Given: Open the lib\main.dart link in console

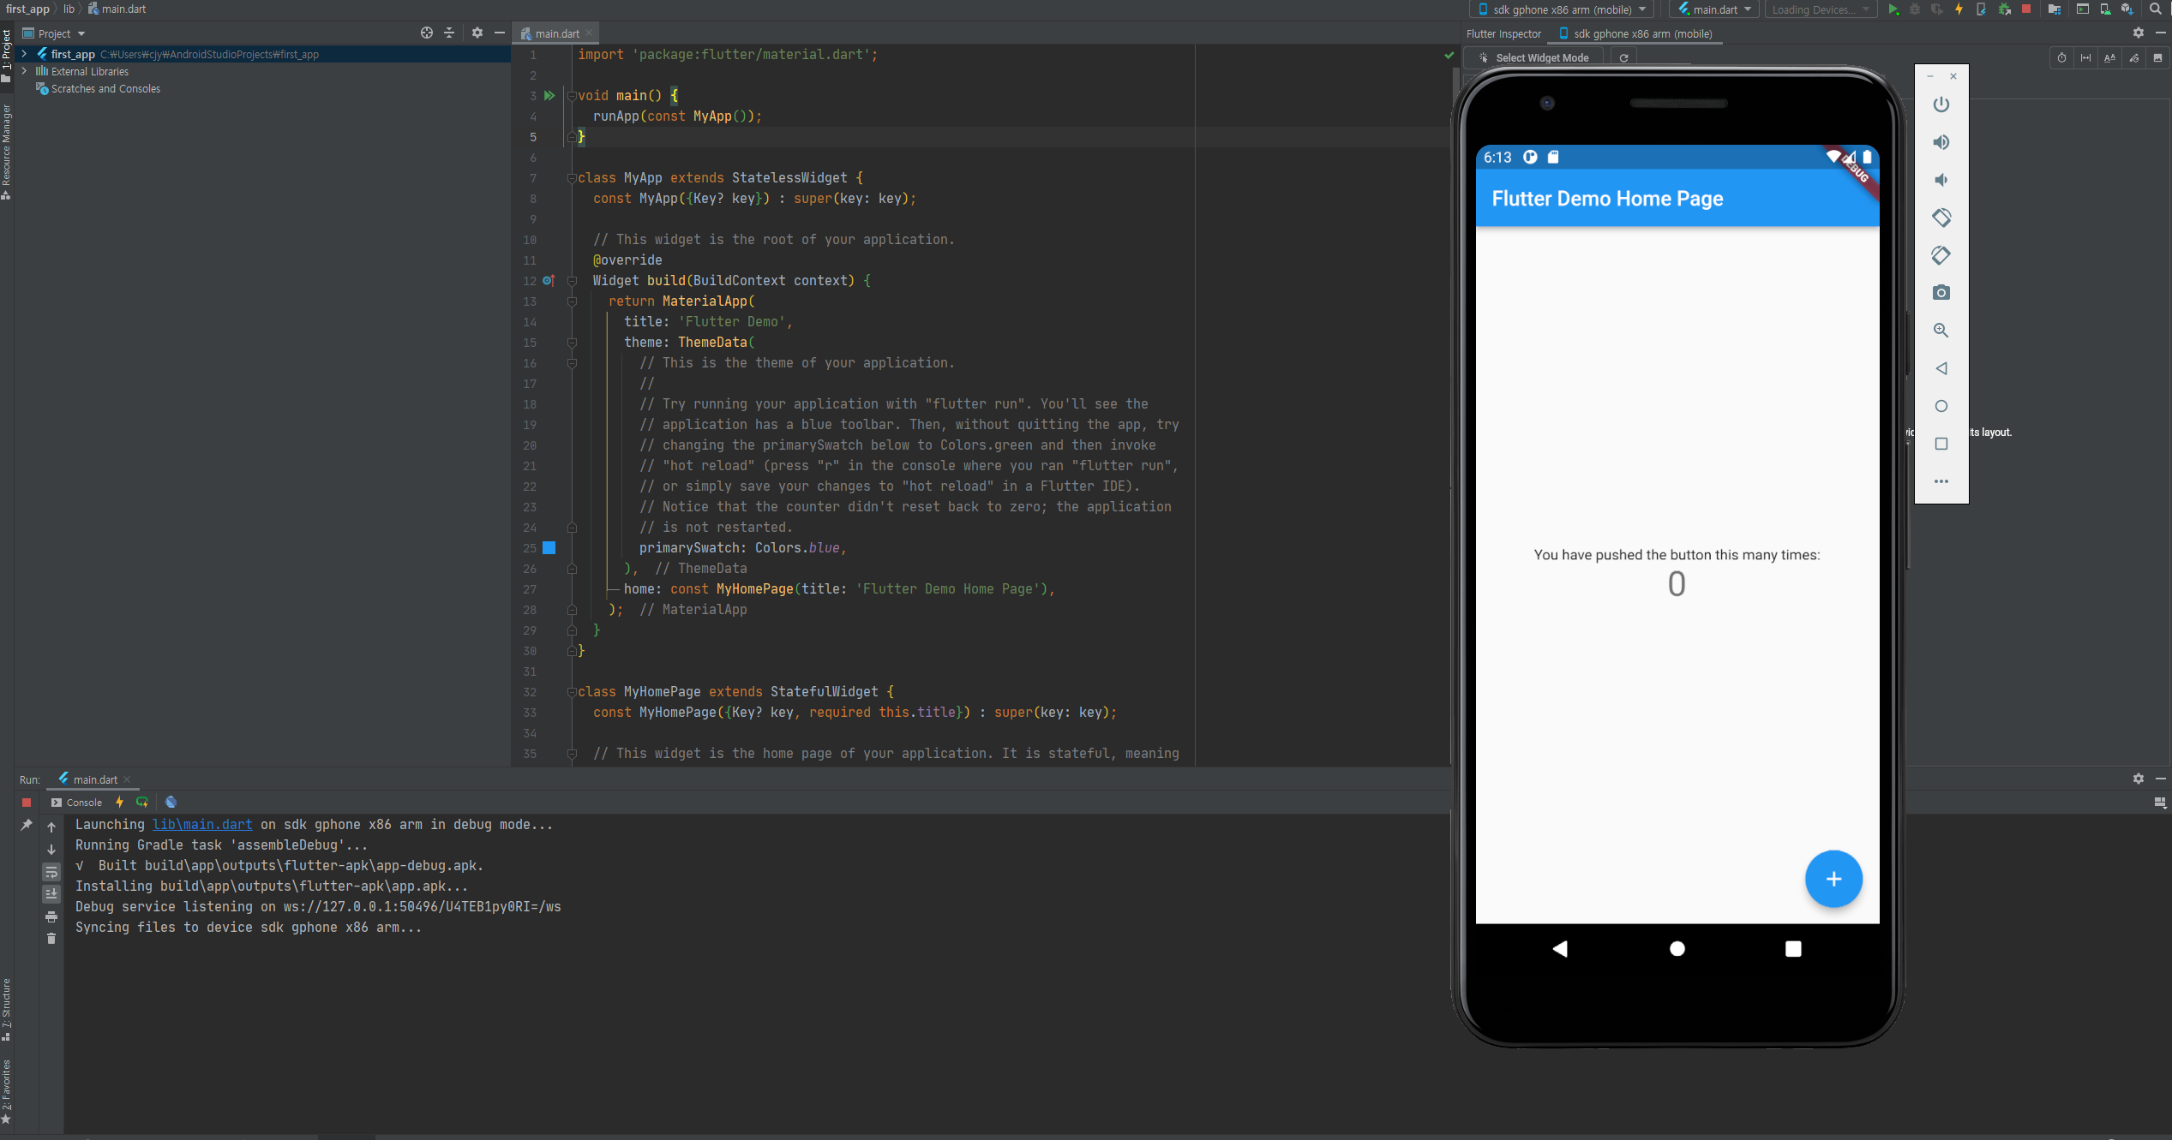Looking at the screenshot, I should [202, 825].
